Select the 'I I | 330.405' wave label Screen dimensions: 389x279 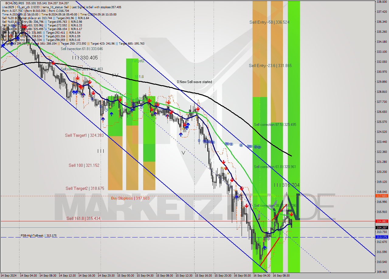point(85,58)
